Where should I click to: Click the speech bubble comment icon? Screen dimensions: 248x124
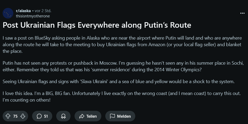pos(39,116)
